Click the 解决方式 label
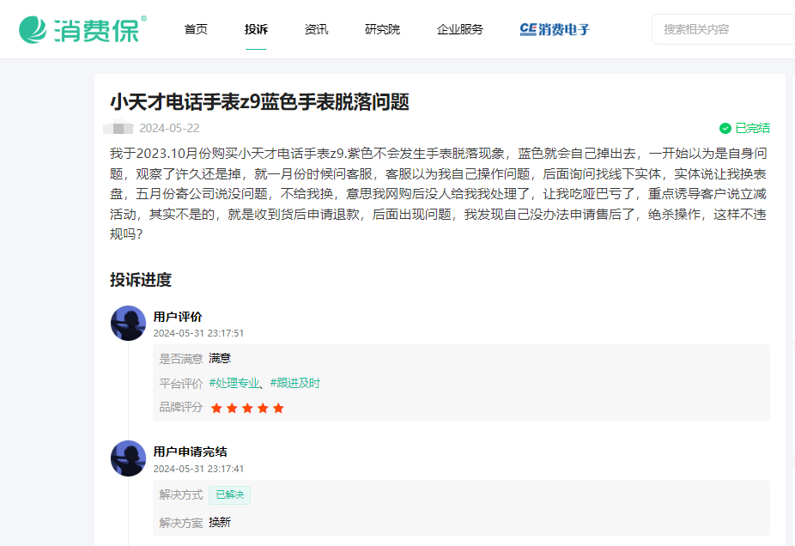Image resolution: width=795 pixels, height=546 pixels. tap(181, 494)
